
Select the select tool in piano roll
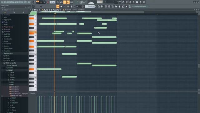[x=56, y=10]
